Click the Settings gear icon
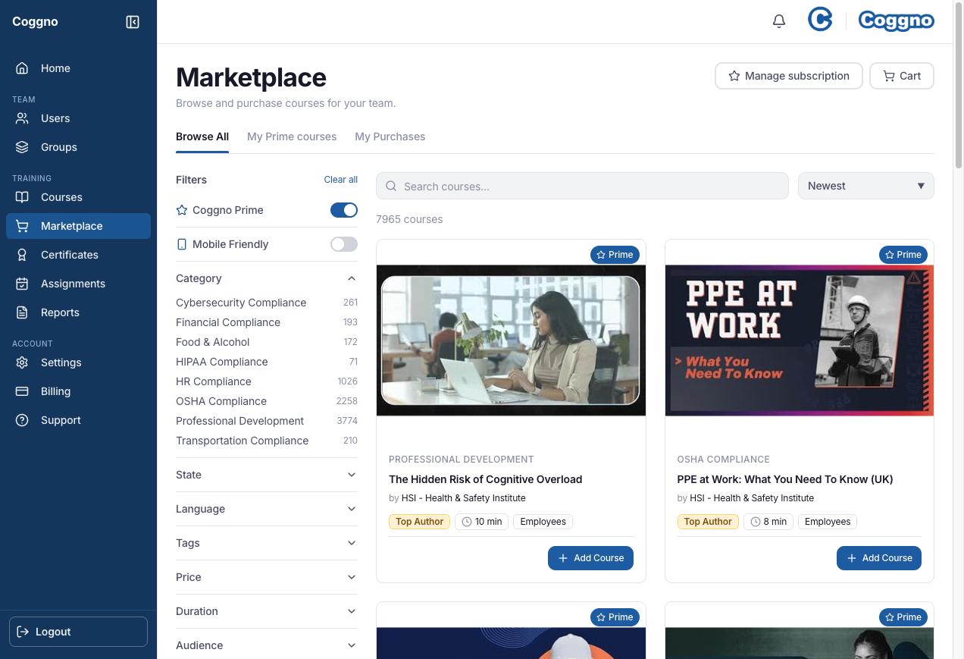The height and width of the screenshot is (659, 964). (22, 362)
